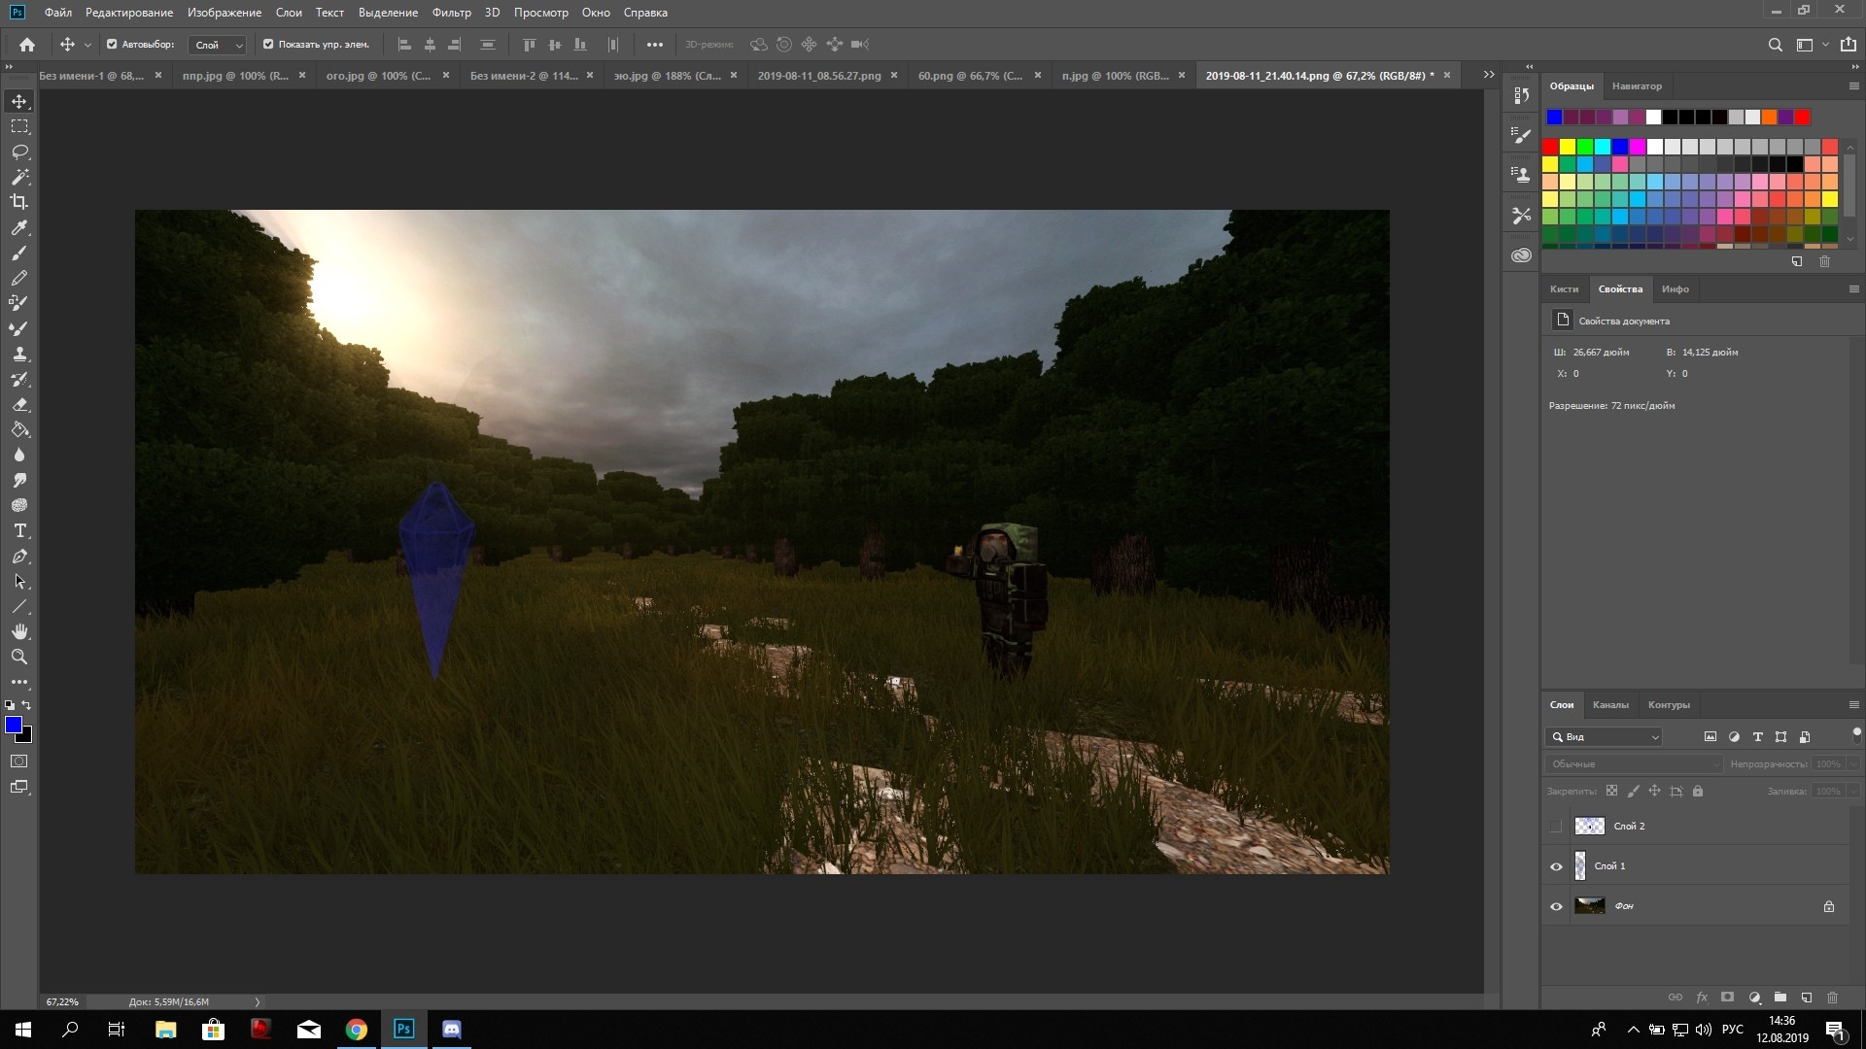Viewport: 1866px width, 1049px height.
Task: Select the Horizontal Type tool
Action: click(x=19, y=531)
